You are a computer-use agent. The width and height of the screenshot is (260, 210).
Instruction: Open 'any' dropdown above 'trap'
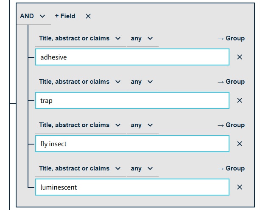(x=142, y=82)
